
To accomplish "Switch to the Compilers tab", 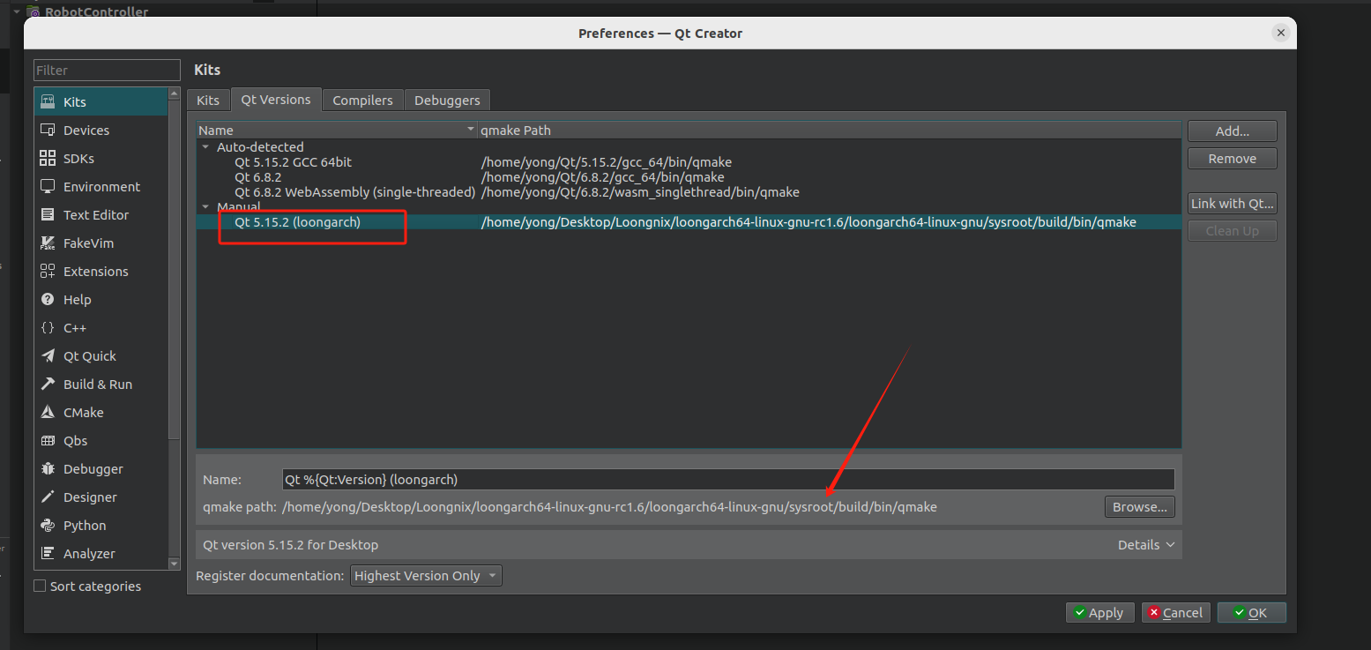I will (x=362, y=101).
